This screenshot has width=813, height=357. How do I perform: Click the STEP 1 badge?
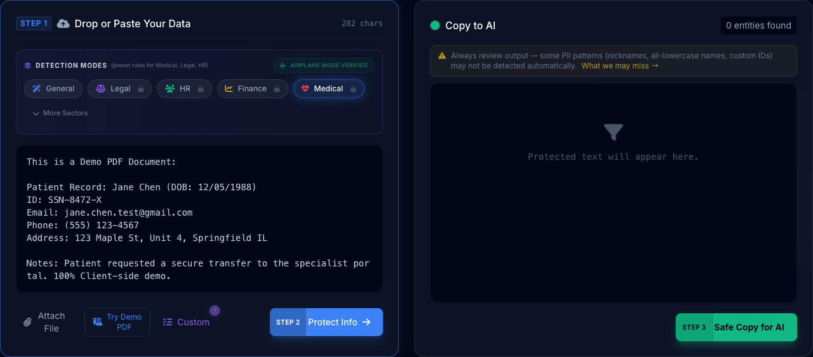click(x=34, y=23)
